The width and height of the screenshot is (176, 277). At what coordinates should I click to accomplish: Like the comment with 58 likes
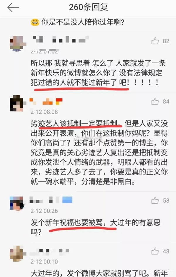155,201
